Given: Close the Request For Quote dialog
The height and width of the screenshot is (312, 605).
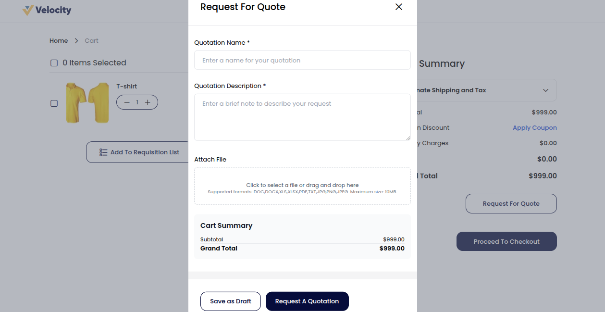Looking at the screenshot, I should click(398, 7).
